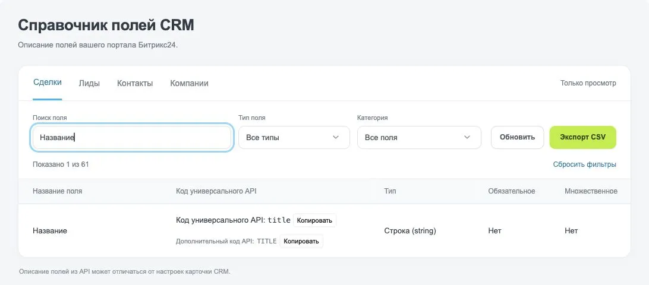Copy the additional API code TITLE
Viewport: 649px width, 285px height.
click(301, 240)
